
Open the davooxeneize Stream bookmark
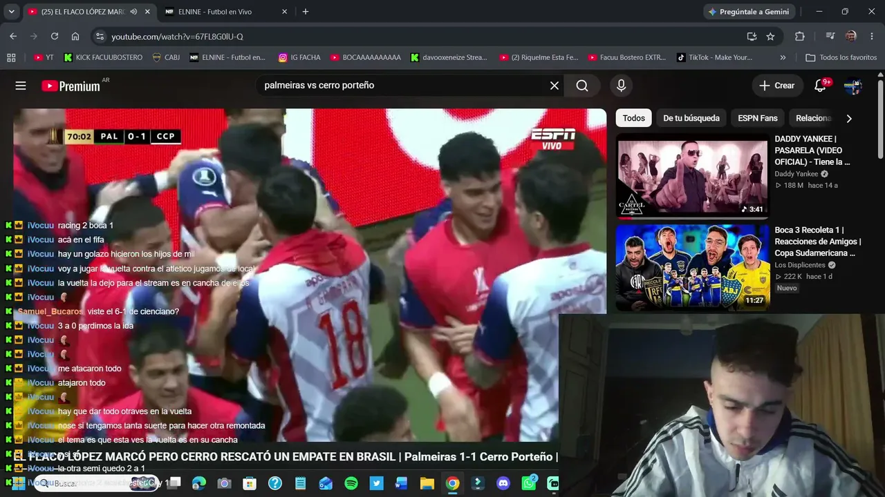point(449,57)
